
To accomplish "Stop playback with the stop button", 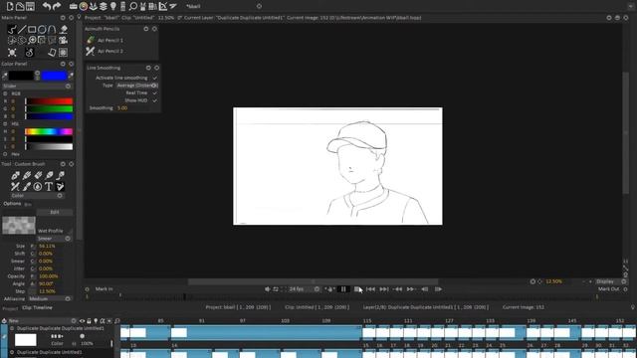I will click(356, 289).
